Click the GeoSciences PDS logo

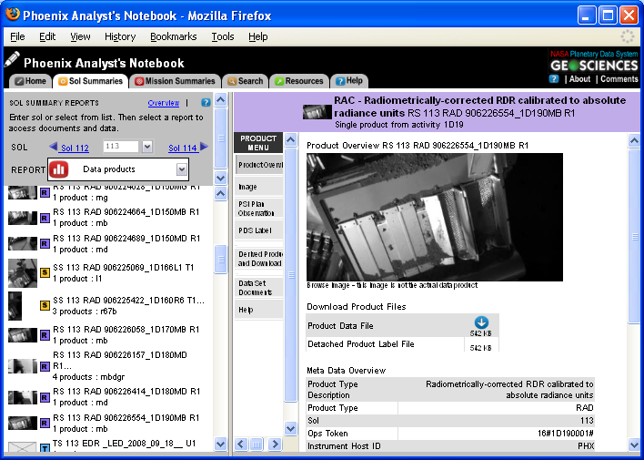[x=594, y=61]
